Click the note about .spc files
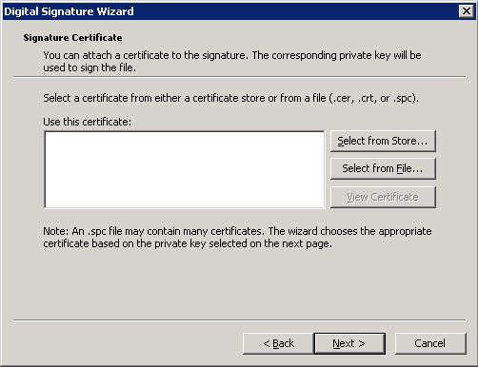This screenshot has width=478, height=367. [237, 238]
